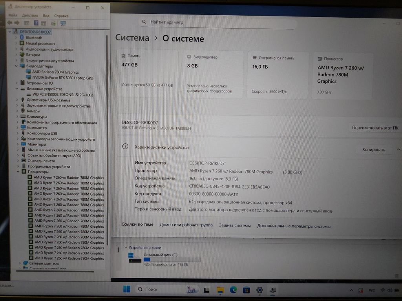
Task: Collapse the Процессоры tree node
Action: click(x=18, y=172)
